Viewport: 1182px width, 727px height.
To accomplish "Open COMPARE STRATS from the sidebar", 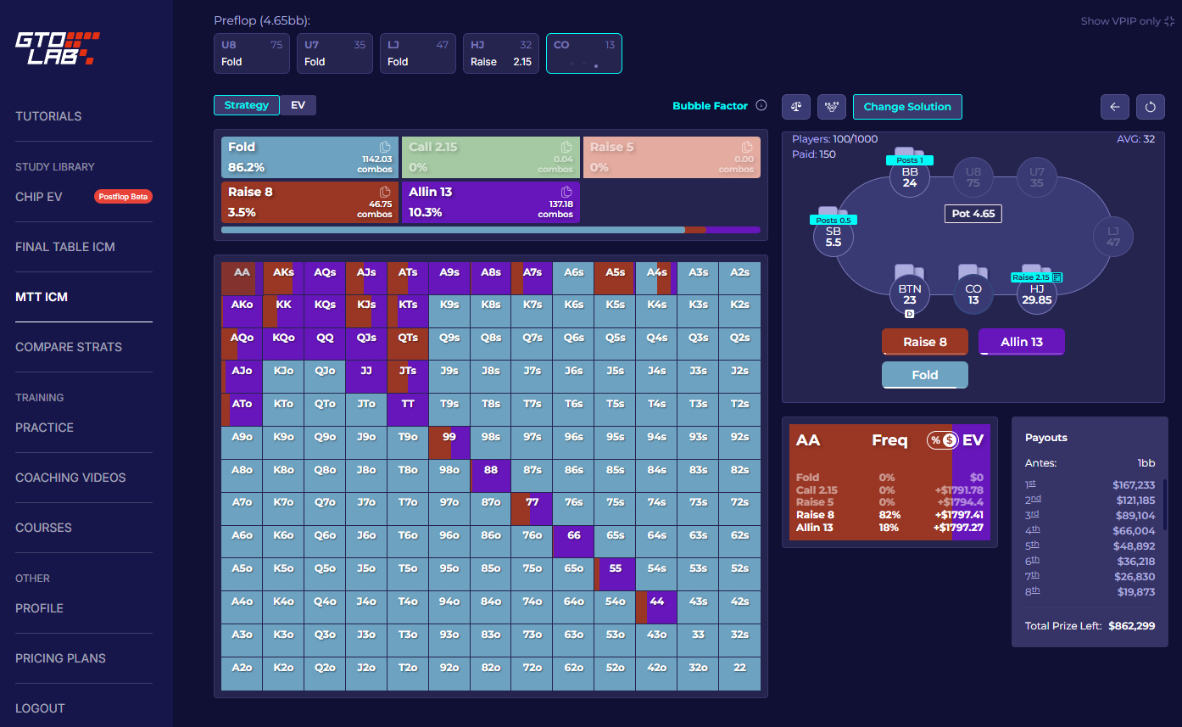I will coord(69,347).
